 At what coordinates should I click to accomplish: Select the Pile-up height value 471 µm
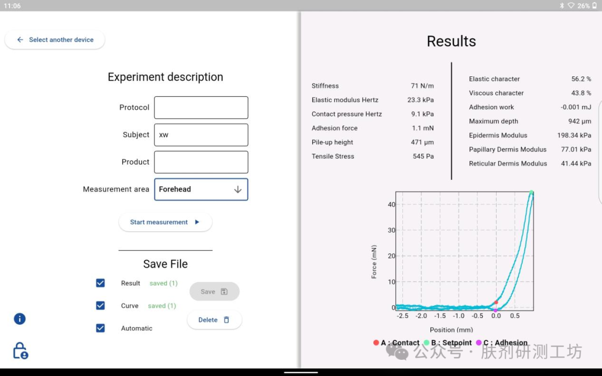click(x=423, y=143)
